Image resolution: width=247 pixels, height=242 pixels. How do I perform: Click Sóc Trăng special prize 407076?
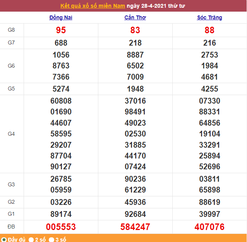(209, 227)
